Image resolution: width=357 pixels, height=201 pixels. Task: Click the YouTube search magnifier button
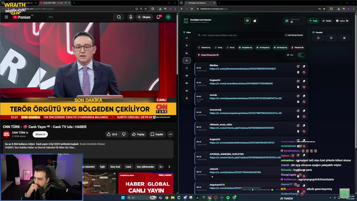pos(119,17)
